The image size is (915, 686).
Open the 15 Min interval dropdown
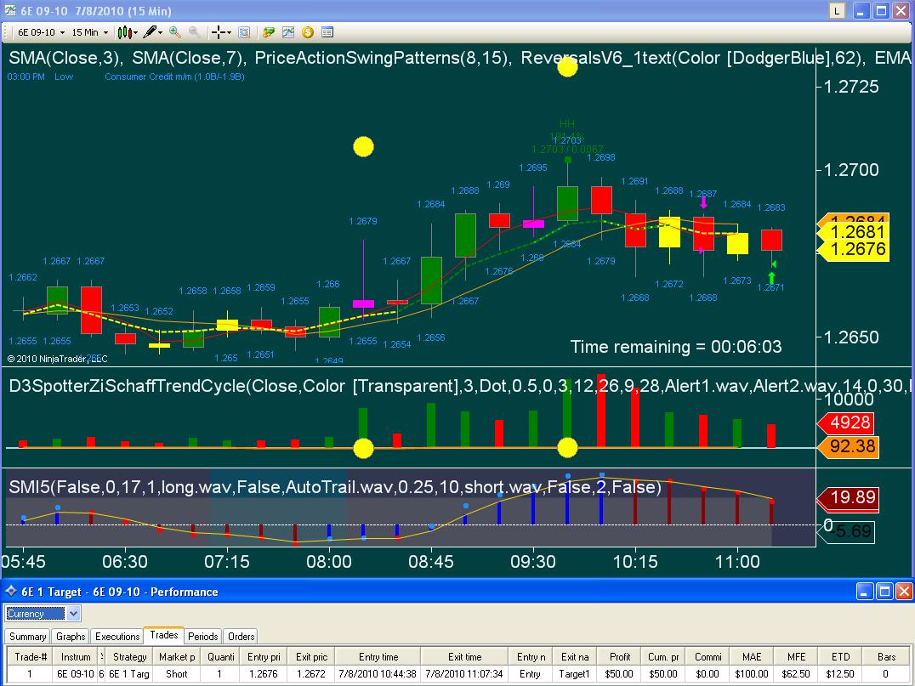89,32
